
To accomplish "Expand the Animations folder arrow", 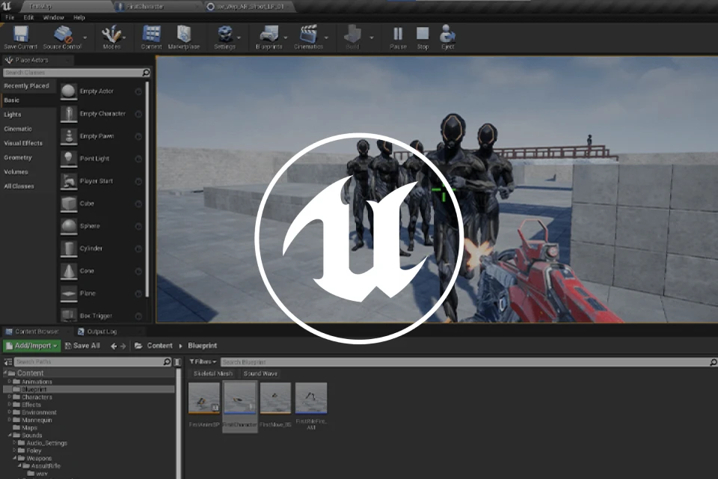I will pos(9,382).
